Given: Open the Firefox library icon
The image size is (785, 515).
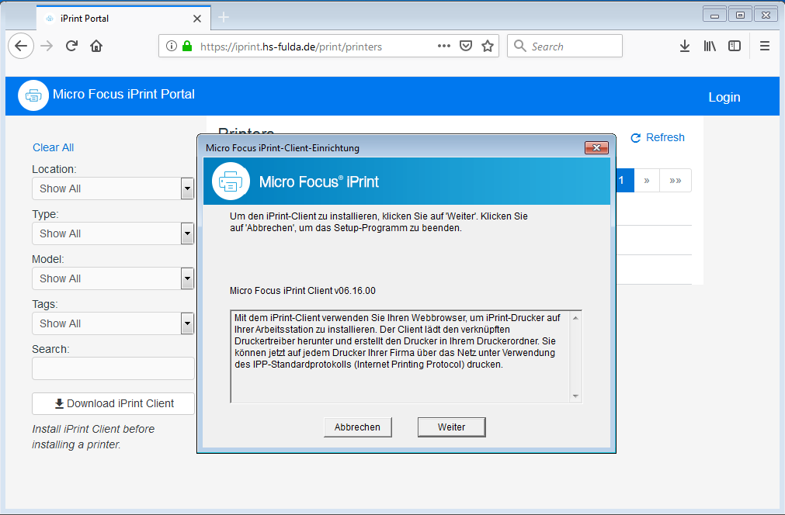Looking at the screenshot, I should pyautogui.click(x=710, y=47).
